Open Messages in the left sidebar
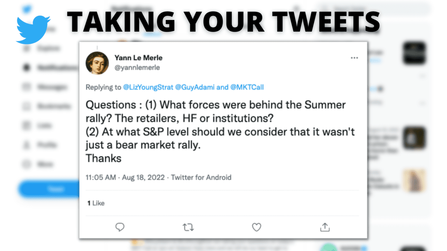Viewport: 447px width, 251px height. (52, 87)
